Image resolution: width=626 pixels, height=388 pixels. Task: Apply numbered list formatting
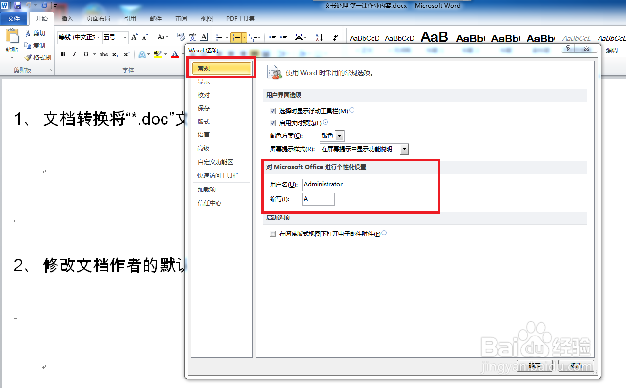click(236, 37)
